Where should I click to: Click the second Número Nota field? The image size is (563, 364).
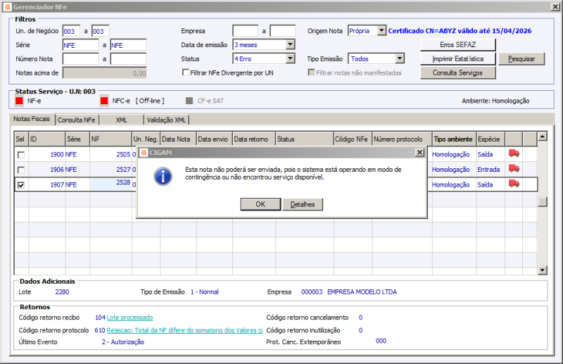(128, 58)
